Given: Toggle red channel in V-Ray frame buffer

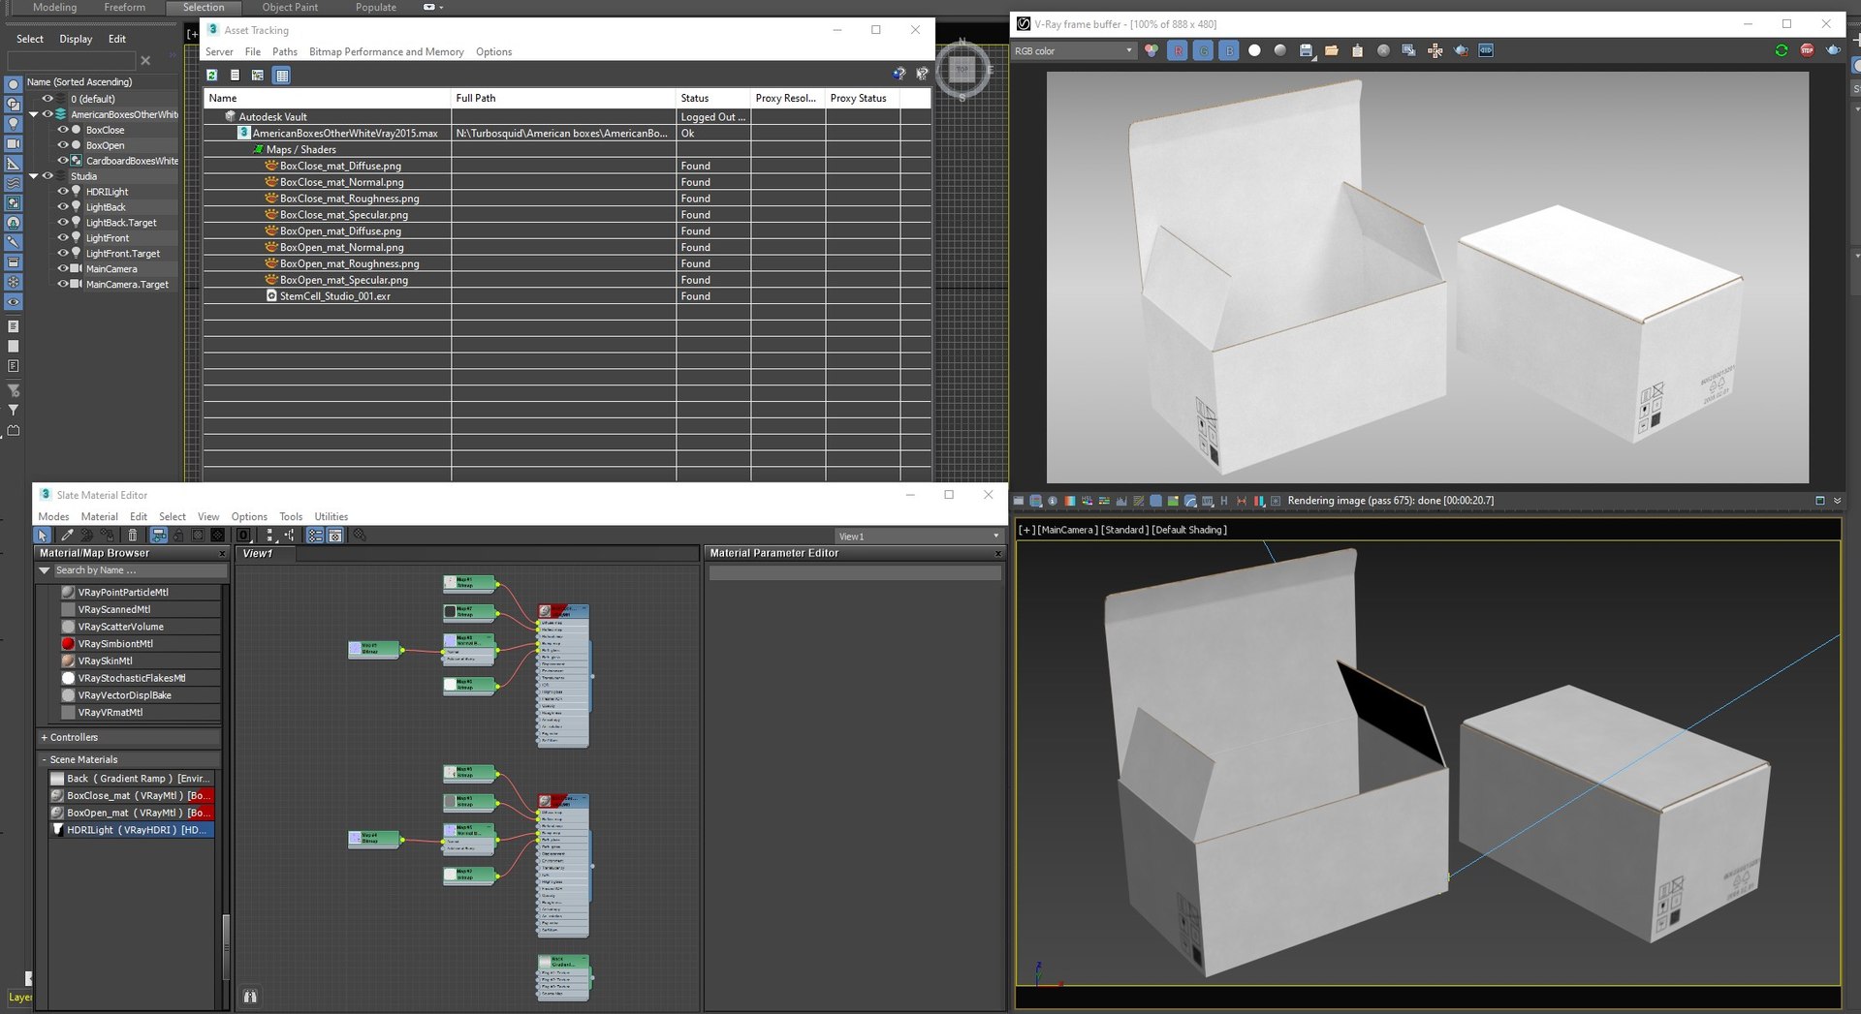Looking at the screenshot, I should tap(1178, 50).
